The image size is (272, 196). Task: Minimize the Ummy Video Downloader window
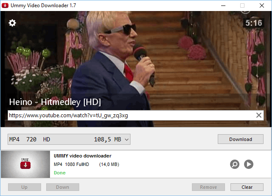tap(223, 6)
